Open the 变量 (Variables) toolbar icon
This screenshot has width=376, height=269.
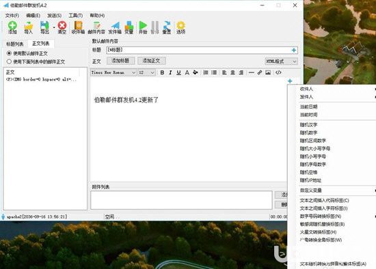click(x=129, y=27)
